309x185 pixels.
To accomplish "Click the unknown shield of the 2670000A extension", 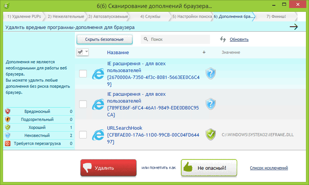I will [211, 73].
